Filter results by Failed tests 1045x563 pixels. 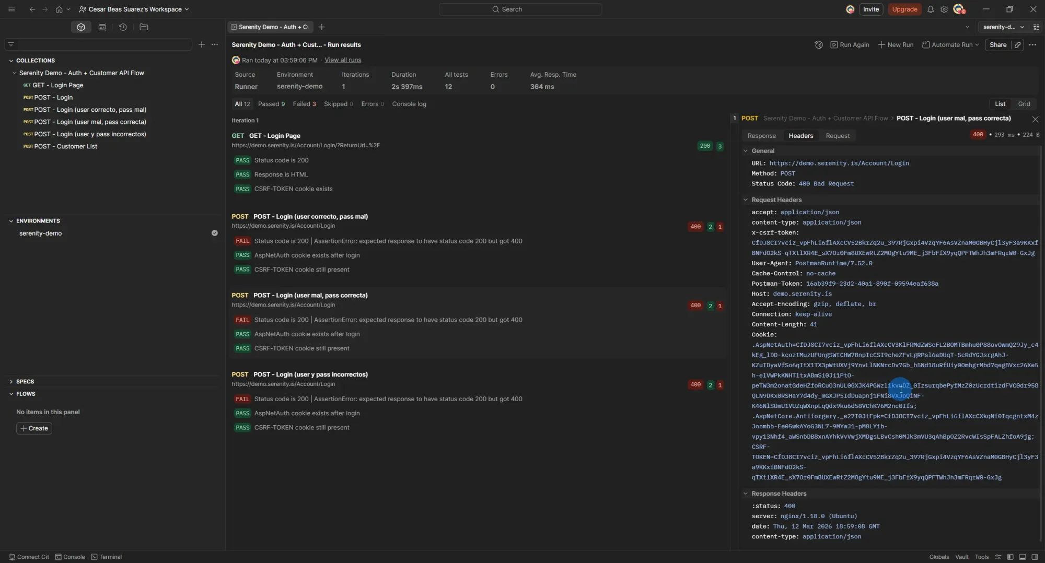304,104
